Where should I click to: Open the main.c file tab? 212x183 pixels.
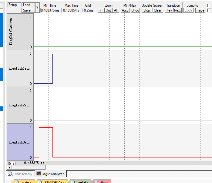[x=24, y=182]
